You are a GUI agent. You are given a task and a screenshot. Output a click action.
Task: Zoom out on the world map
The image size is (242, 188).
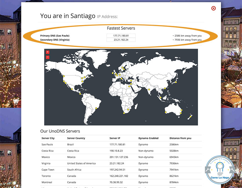pyautogui.click(x=47, y=57)
